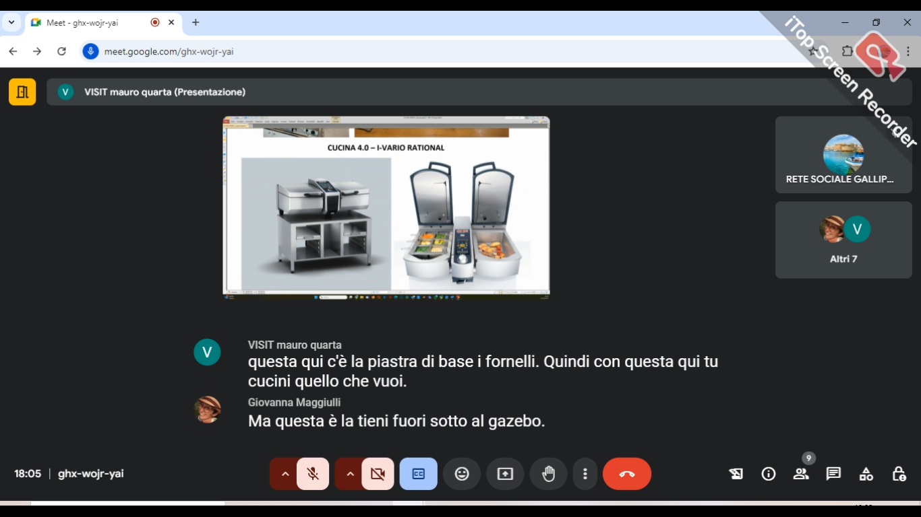
Task: Click the VISIT mauro quarta caption name
Action: point(295,345)
